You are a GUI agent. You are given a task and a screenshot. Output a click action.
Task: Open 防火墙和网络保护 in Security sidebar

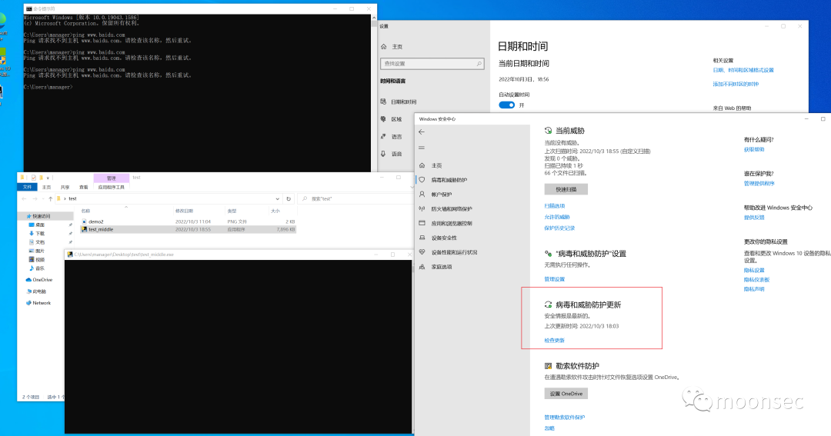pyautogui.click(x=446, y=208)
